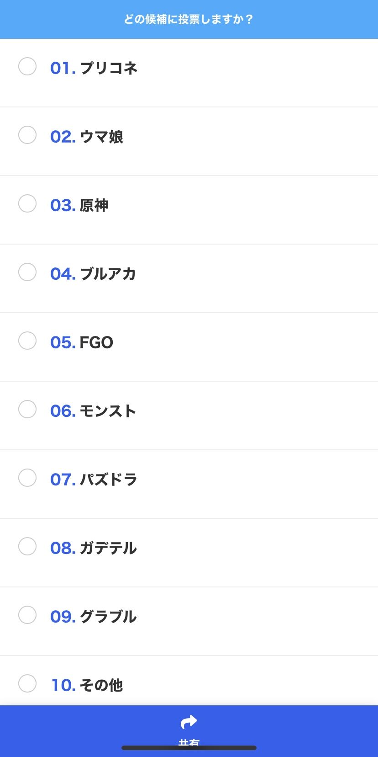The width and height of the screenshot is (378, 757).
Task: Pick the 09. グラブル radio button
Action: pos(27,615)
